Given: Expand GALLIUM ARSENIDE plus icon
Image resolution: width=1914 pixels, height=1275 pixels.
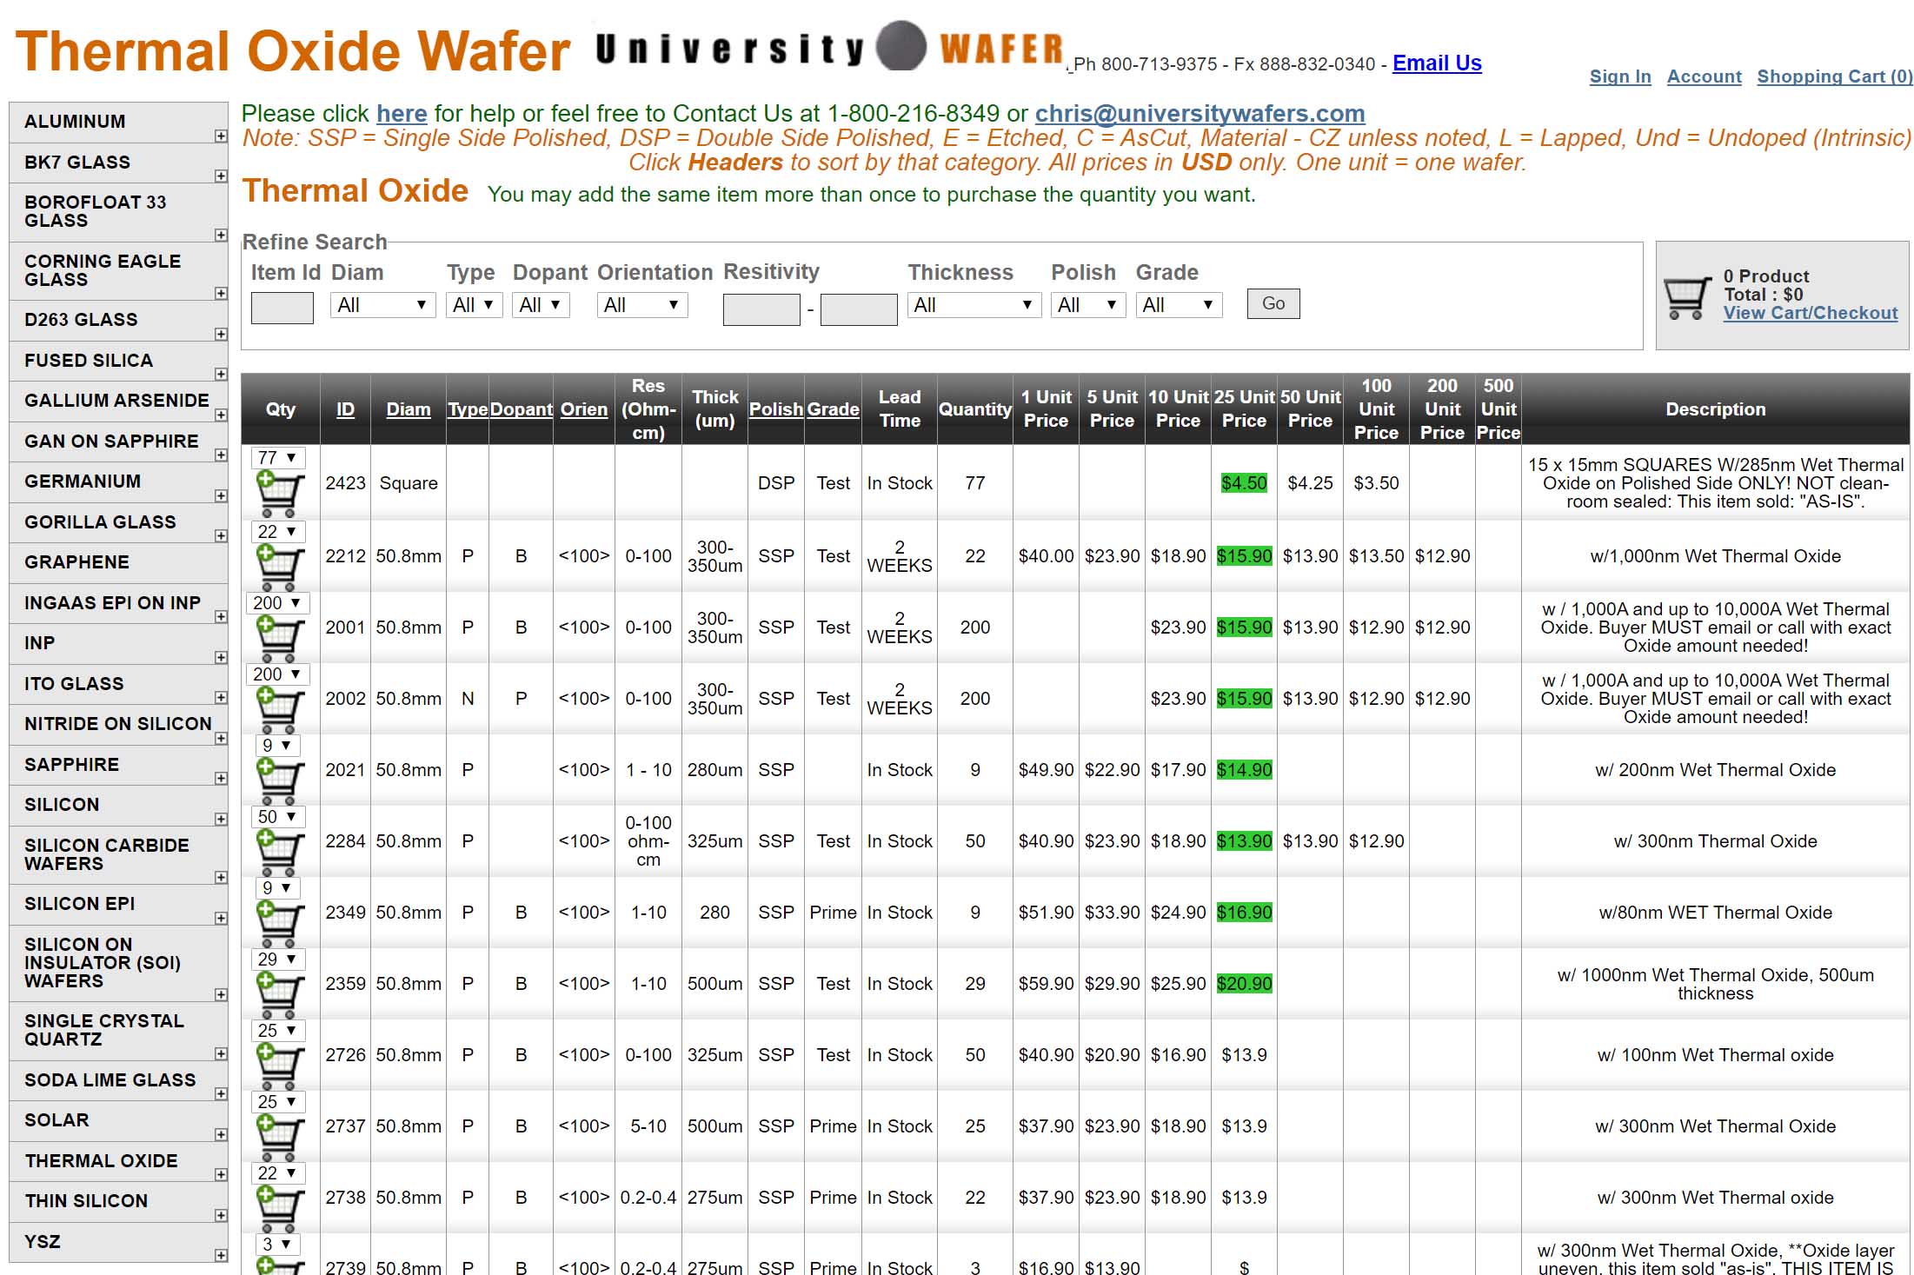Looking at the screenshot, I should (x=221, y=415).
